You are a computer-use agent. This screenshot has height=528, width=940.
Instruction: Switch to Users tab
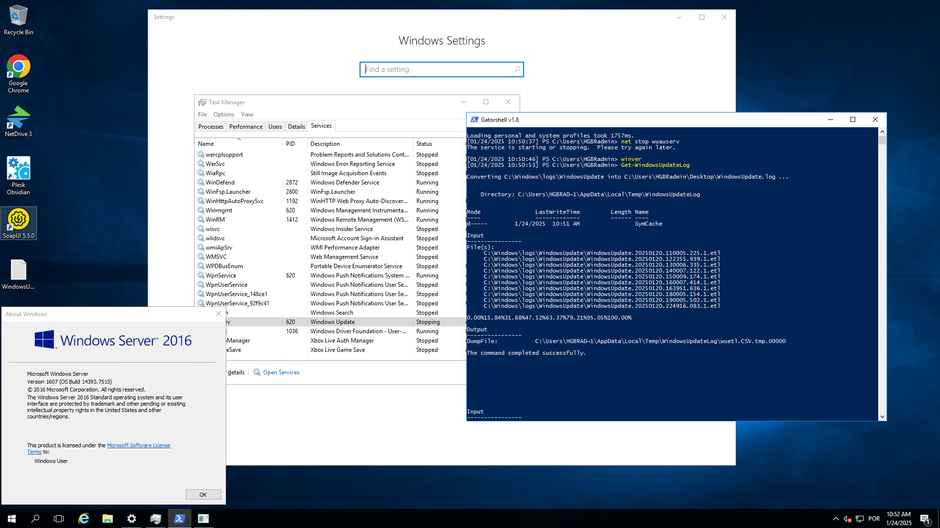pyautogui.click(x=275, y=127)
